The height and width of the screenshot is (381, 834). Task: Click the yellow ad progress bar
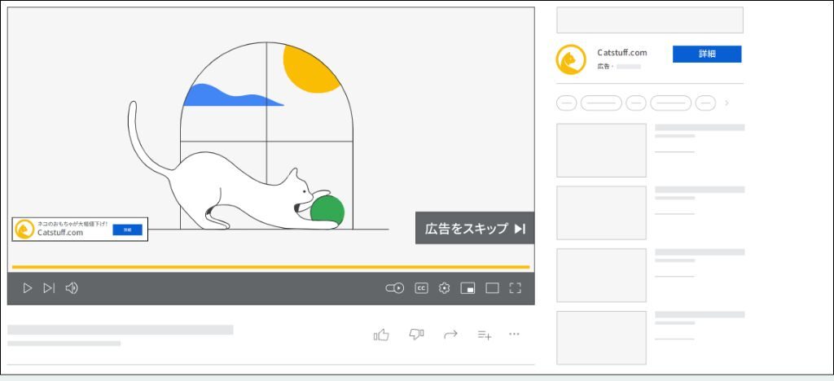270,267
